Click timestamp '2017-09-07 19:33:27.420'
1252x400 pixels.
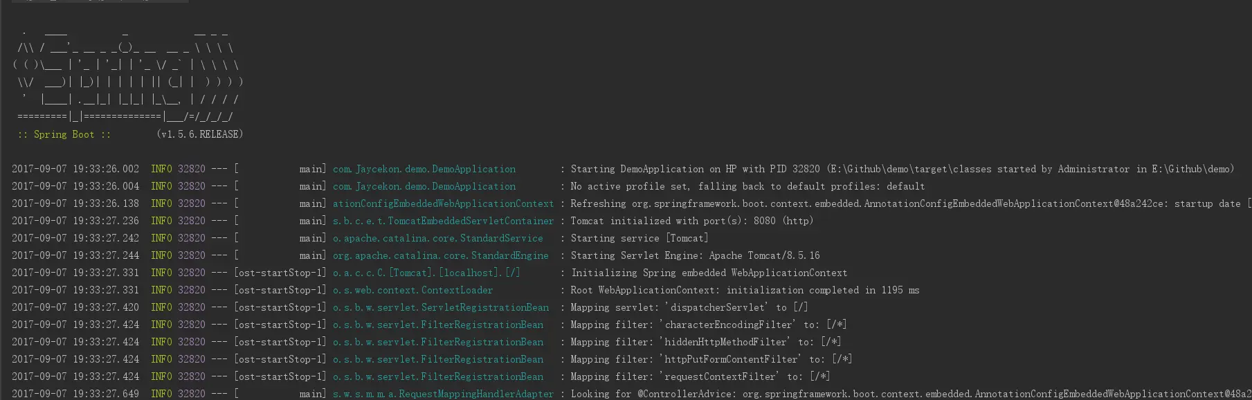(75, 307)
